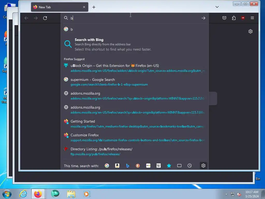The height and width of the screenshot is (199, 265).
Task: Open the uBlock Origin extension suggestion
Action: tap(135, 68)
